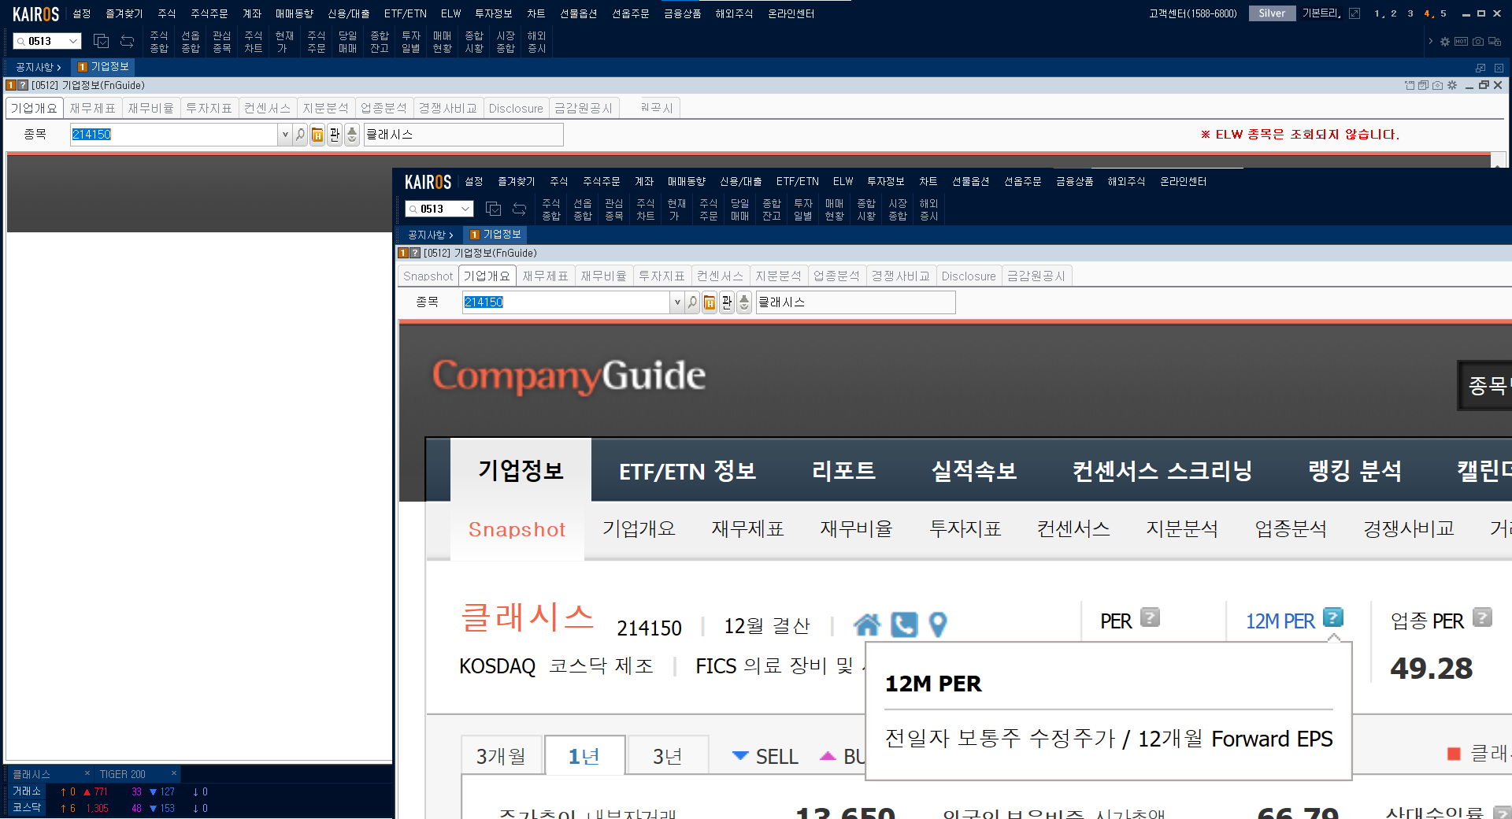The image size is (1512, 819).
Task: Click the question-mark icon beside PER
Action: (1151, 617)
